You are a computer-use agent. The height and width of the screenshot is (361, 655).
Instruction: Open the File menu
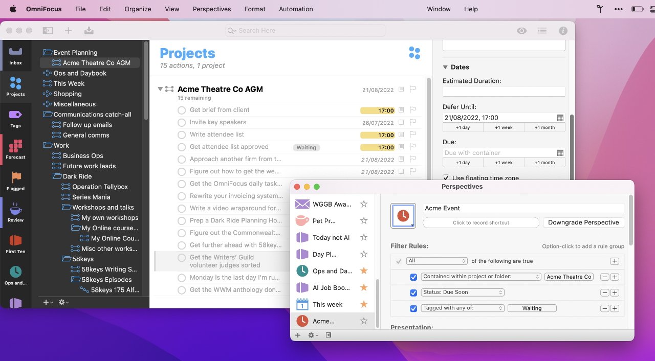click(x=80, y=9)
